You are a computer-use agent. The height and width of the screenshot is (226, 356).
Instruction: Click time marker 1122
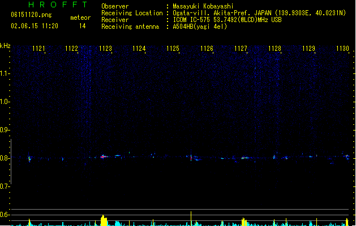[x=71, y=49]
